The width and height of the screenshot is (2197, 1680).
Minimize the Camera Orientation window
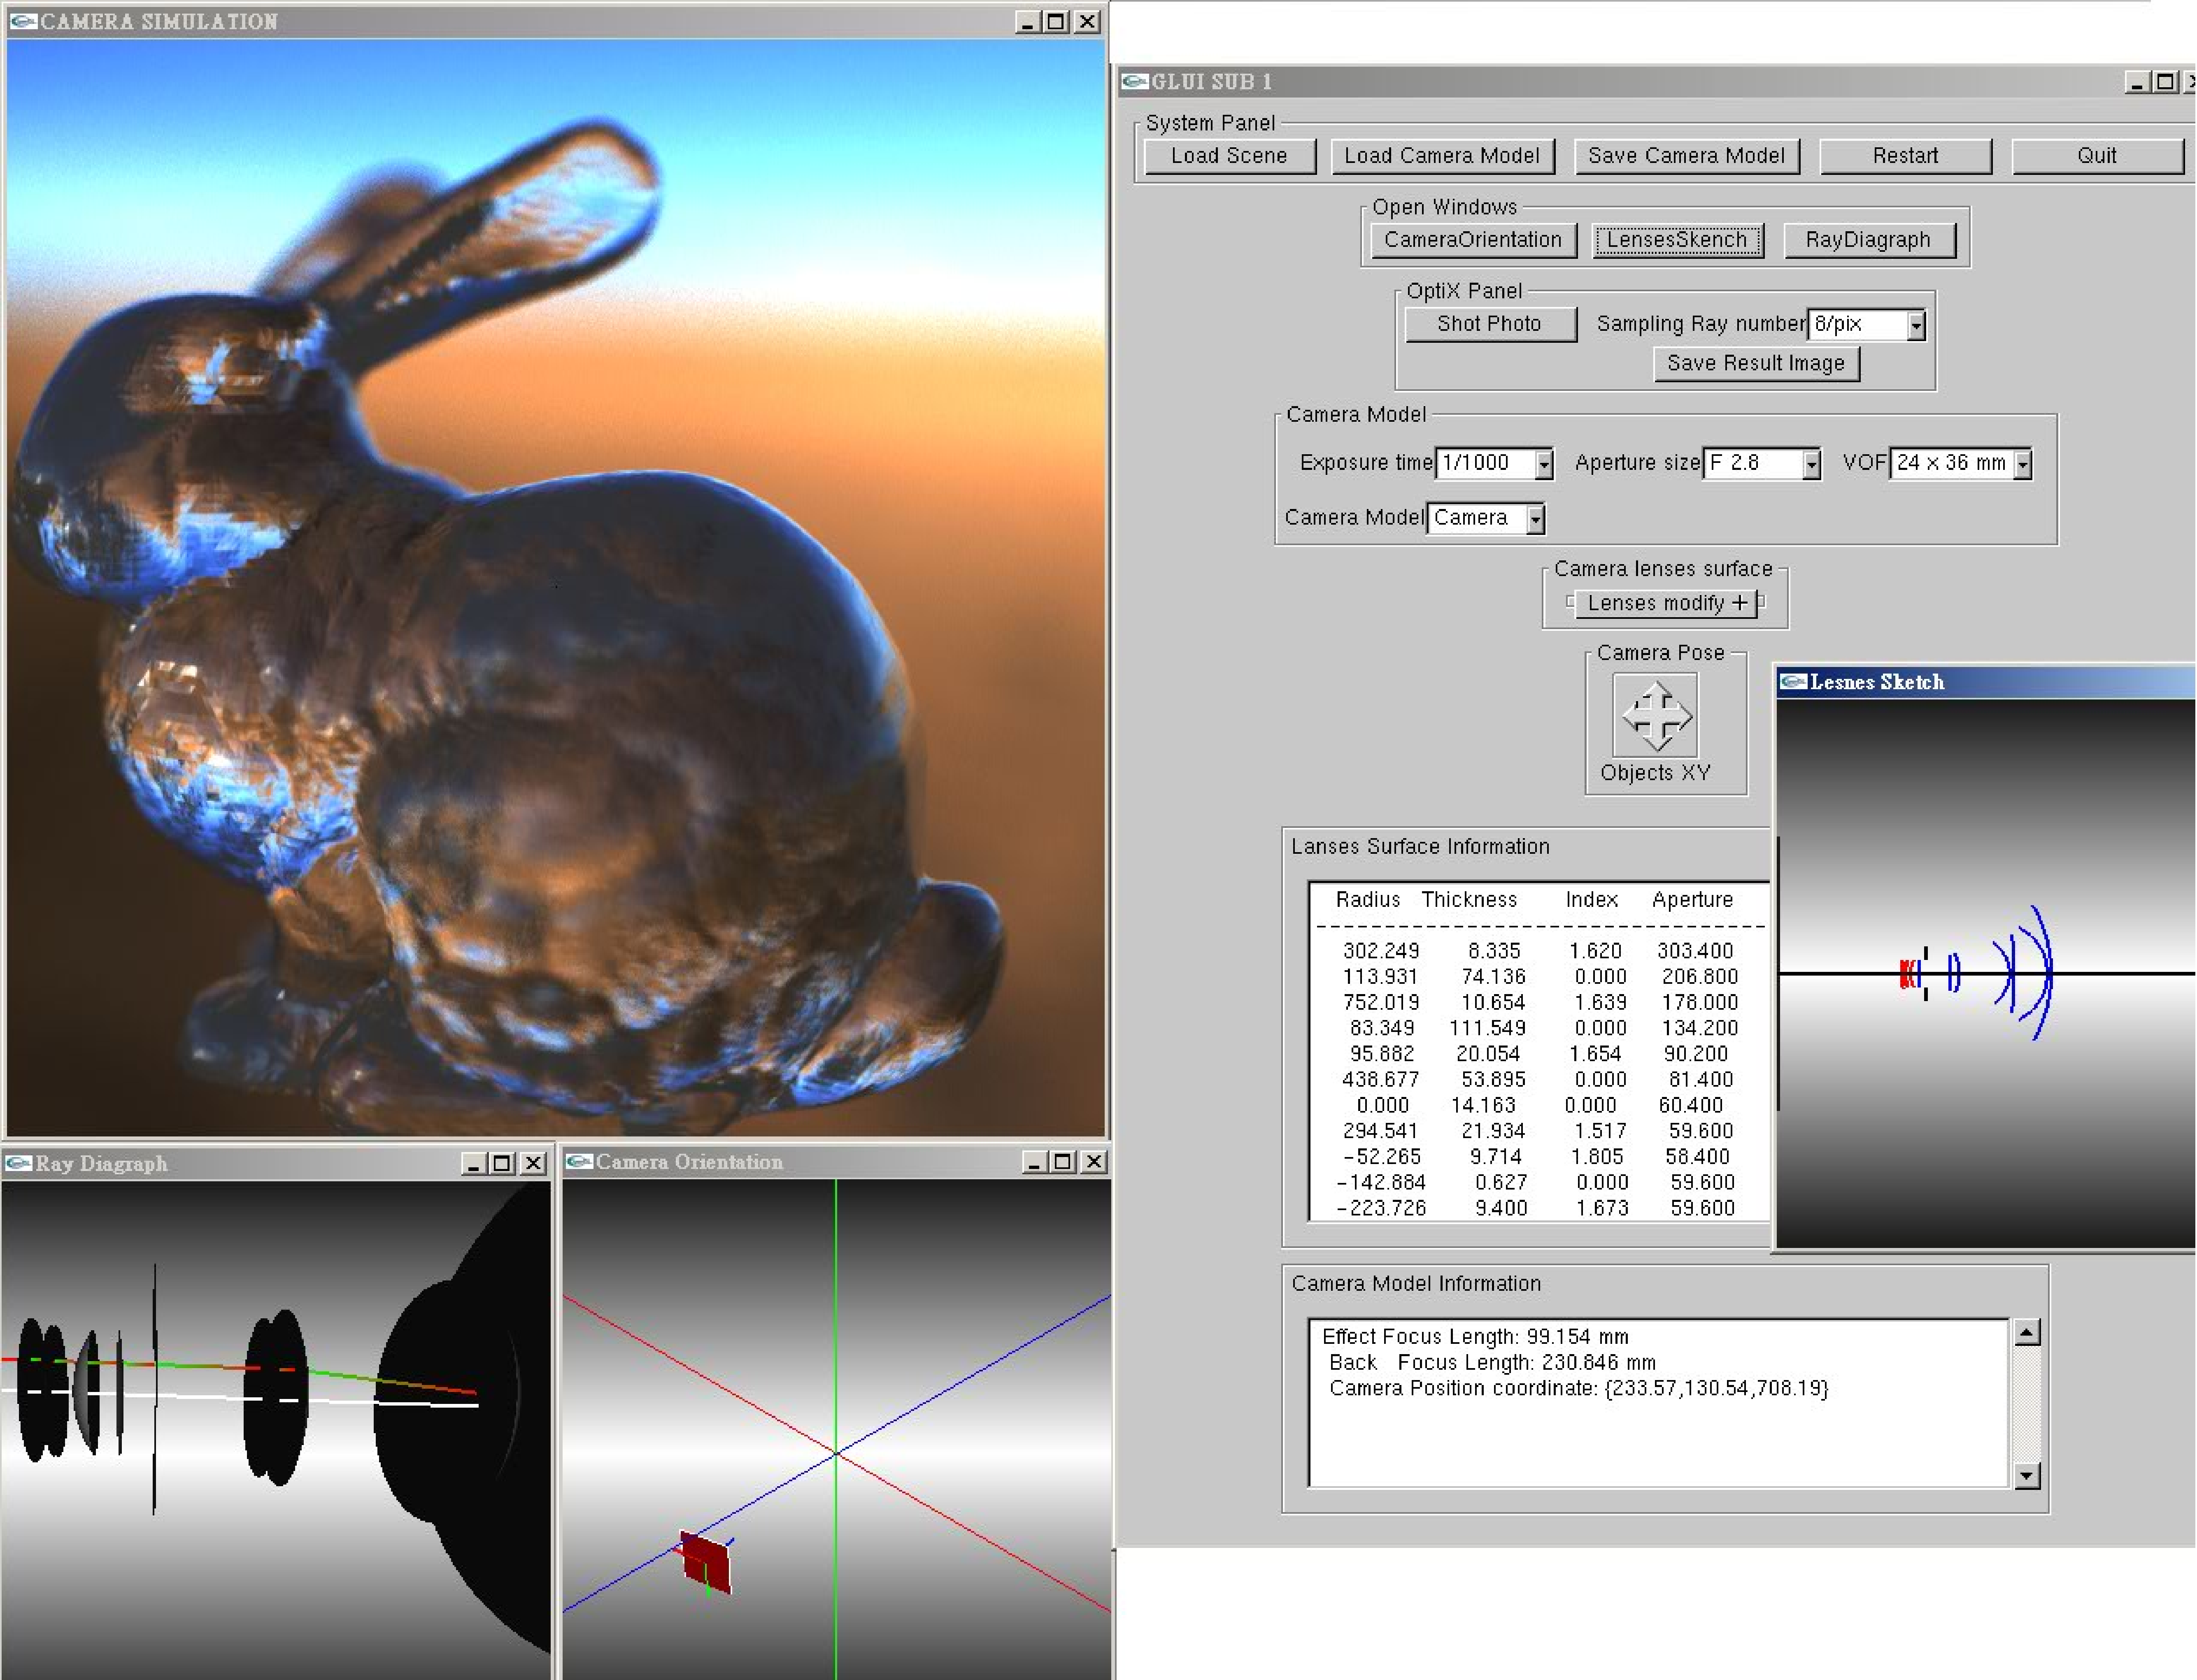1033,1162
